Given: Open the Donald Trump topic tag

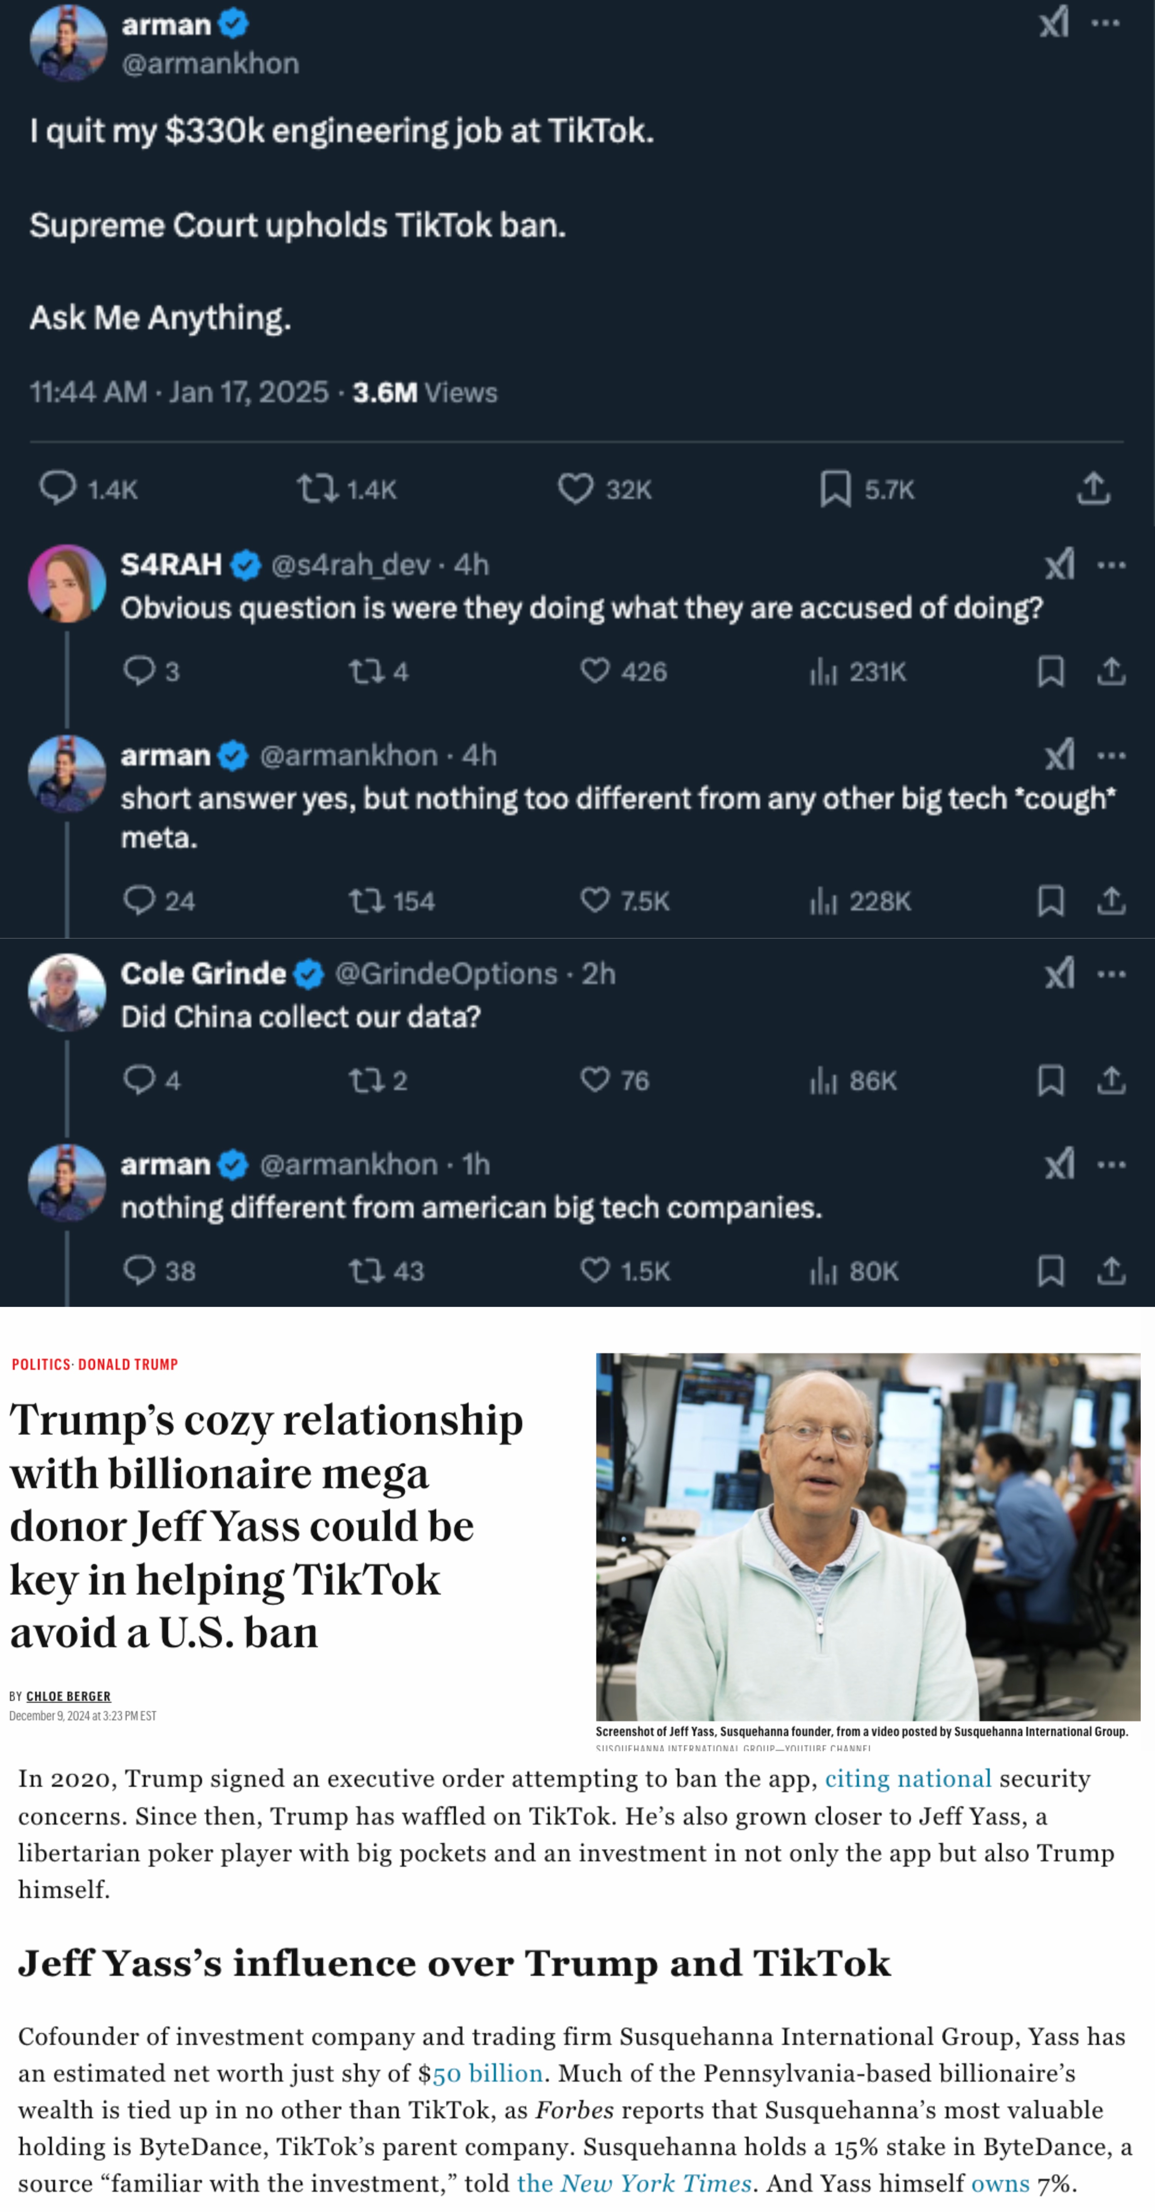Looking at the screenshot, I should (x=128, y=1363).
